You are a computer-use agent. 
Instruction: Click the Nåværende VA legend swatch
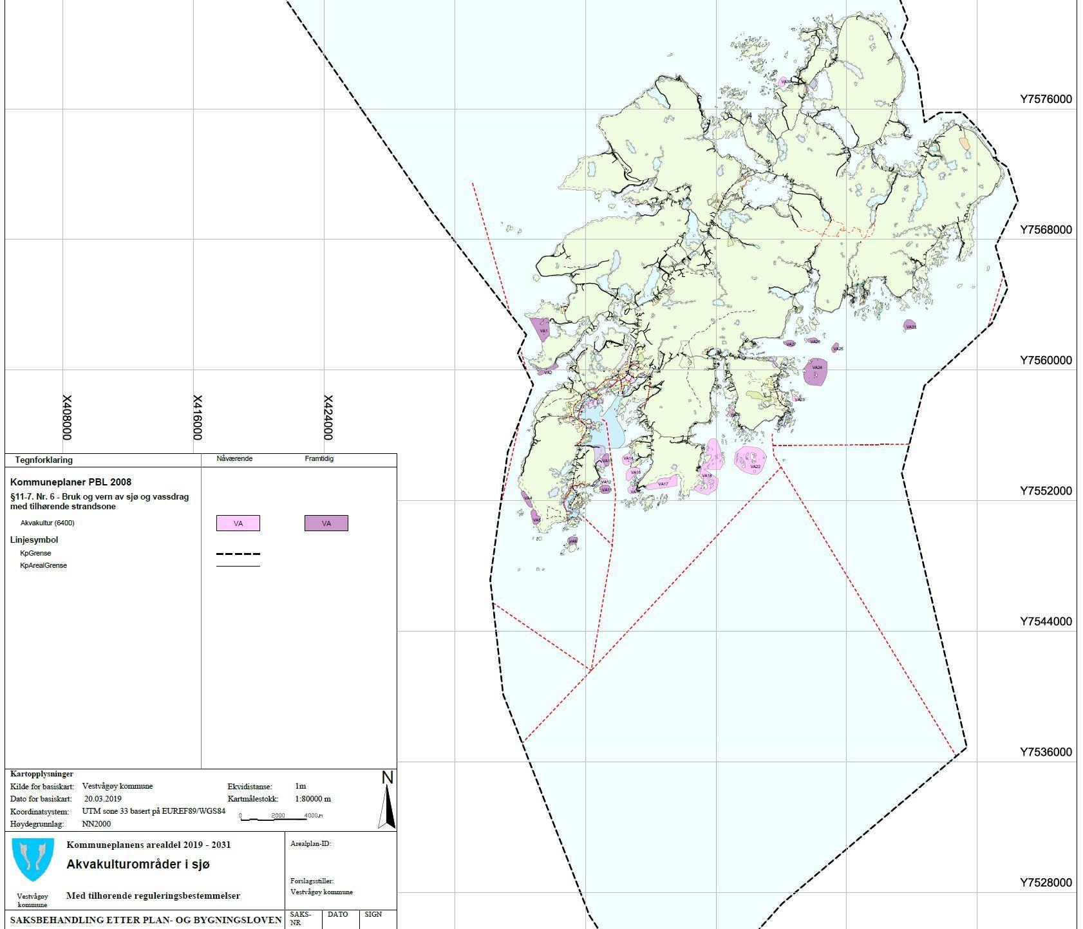(238, 523)
